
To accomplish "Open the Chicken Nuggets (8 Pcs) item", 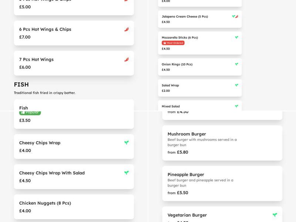I will (x=74, y=207).
